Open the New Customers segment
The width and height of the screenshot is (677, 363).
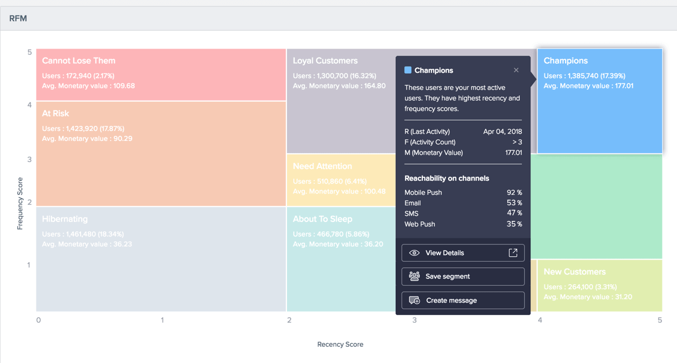600,285
